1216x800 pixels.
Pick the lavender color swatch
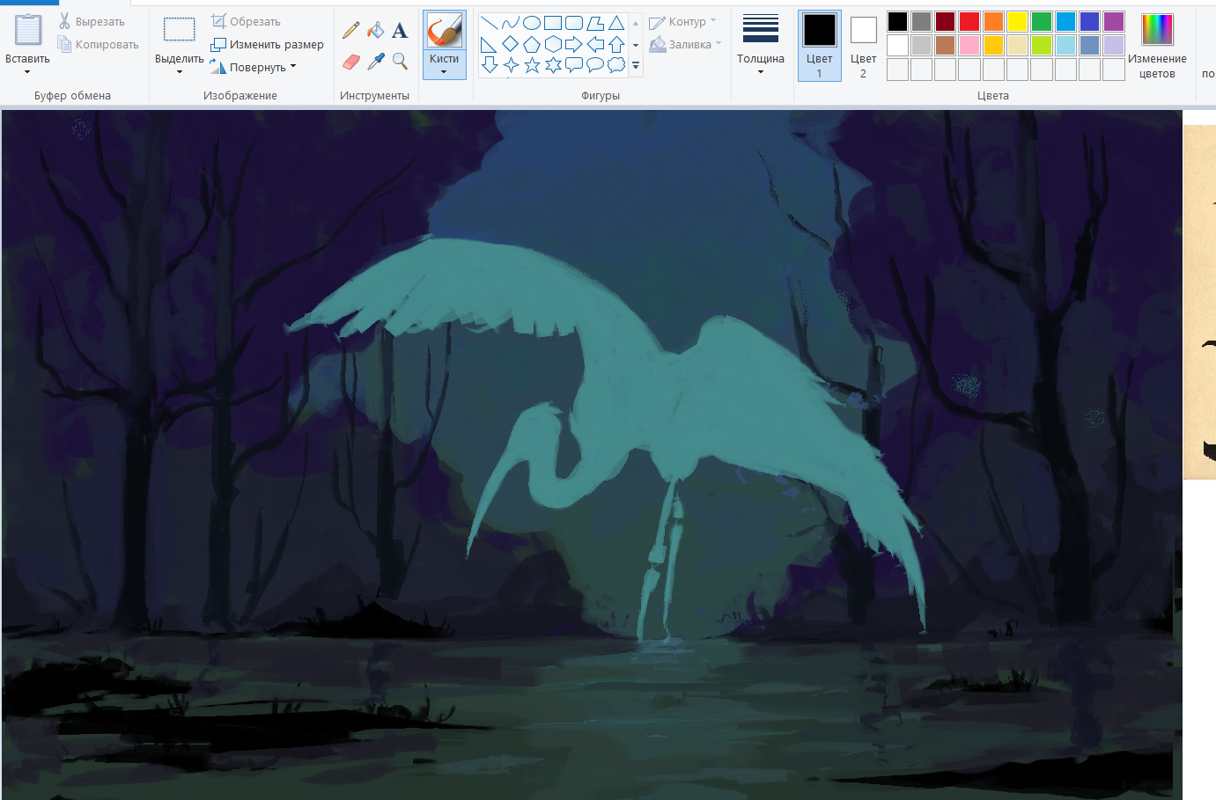coord(1114,45)
